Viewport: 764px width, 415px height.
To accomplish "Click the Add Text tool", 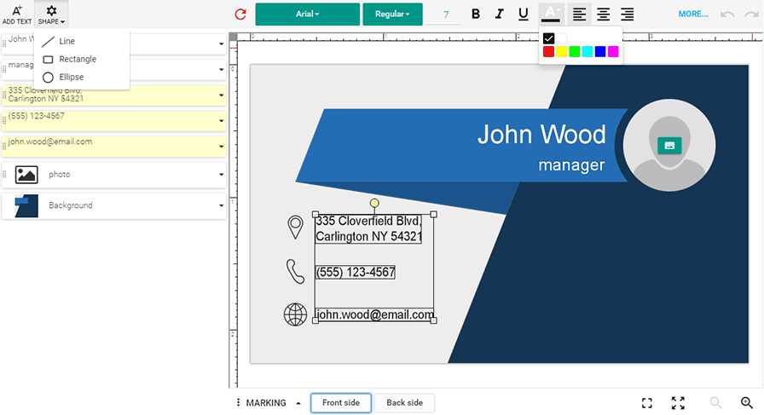I will click(x=17, y=14).
